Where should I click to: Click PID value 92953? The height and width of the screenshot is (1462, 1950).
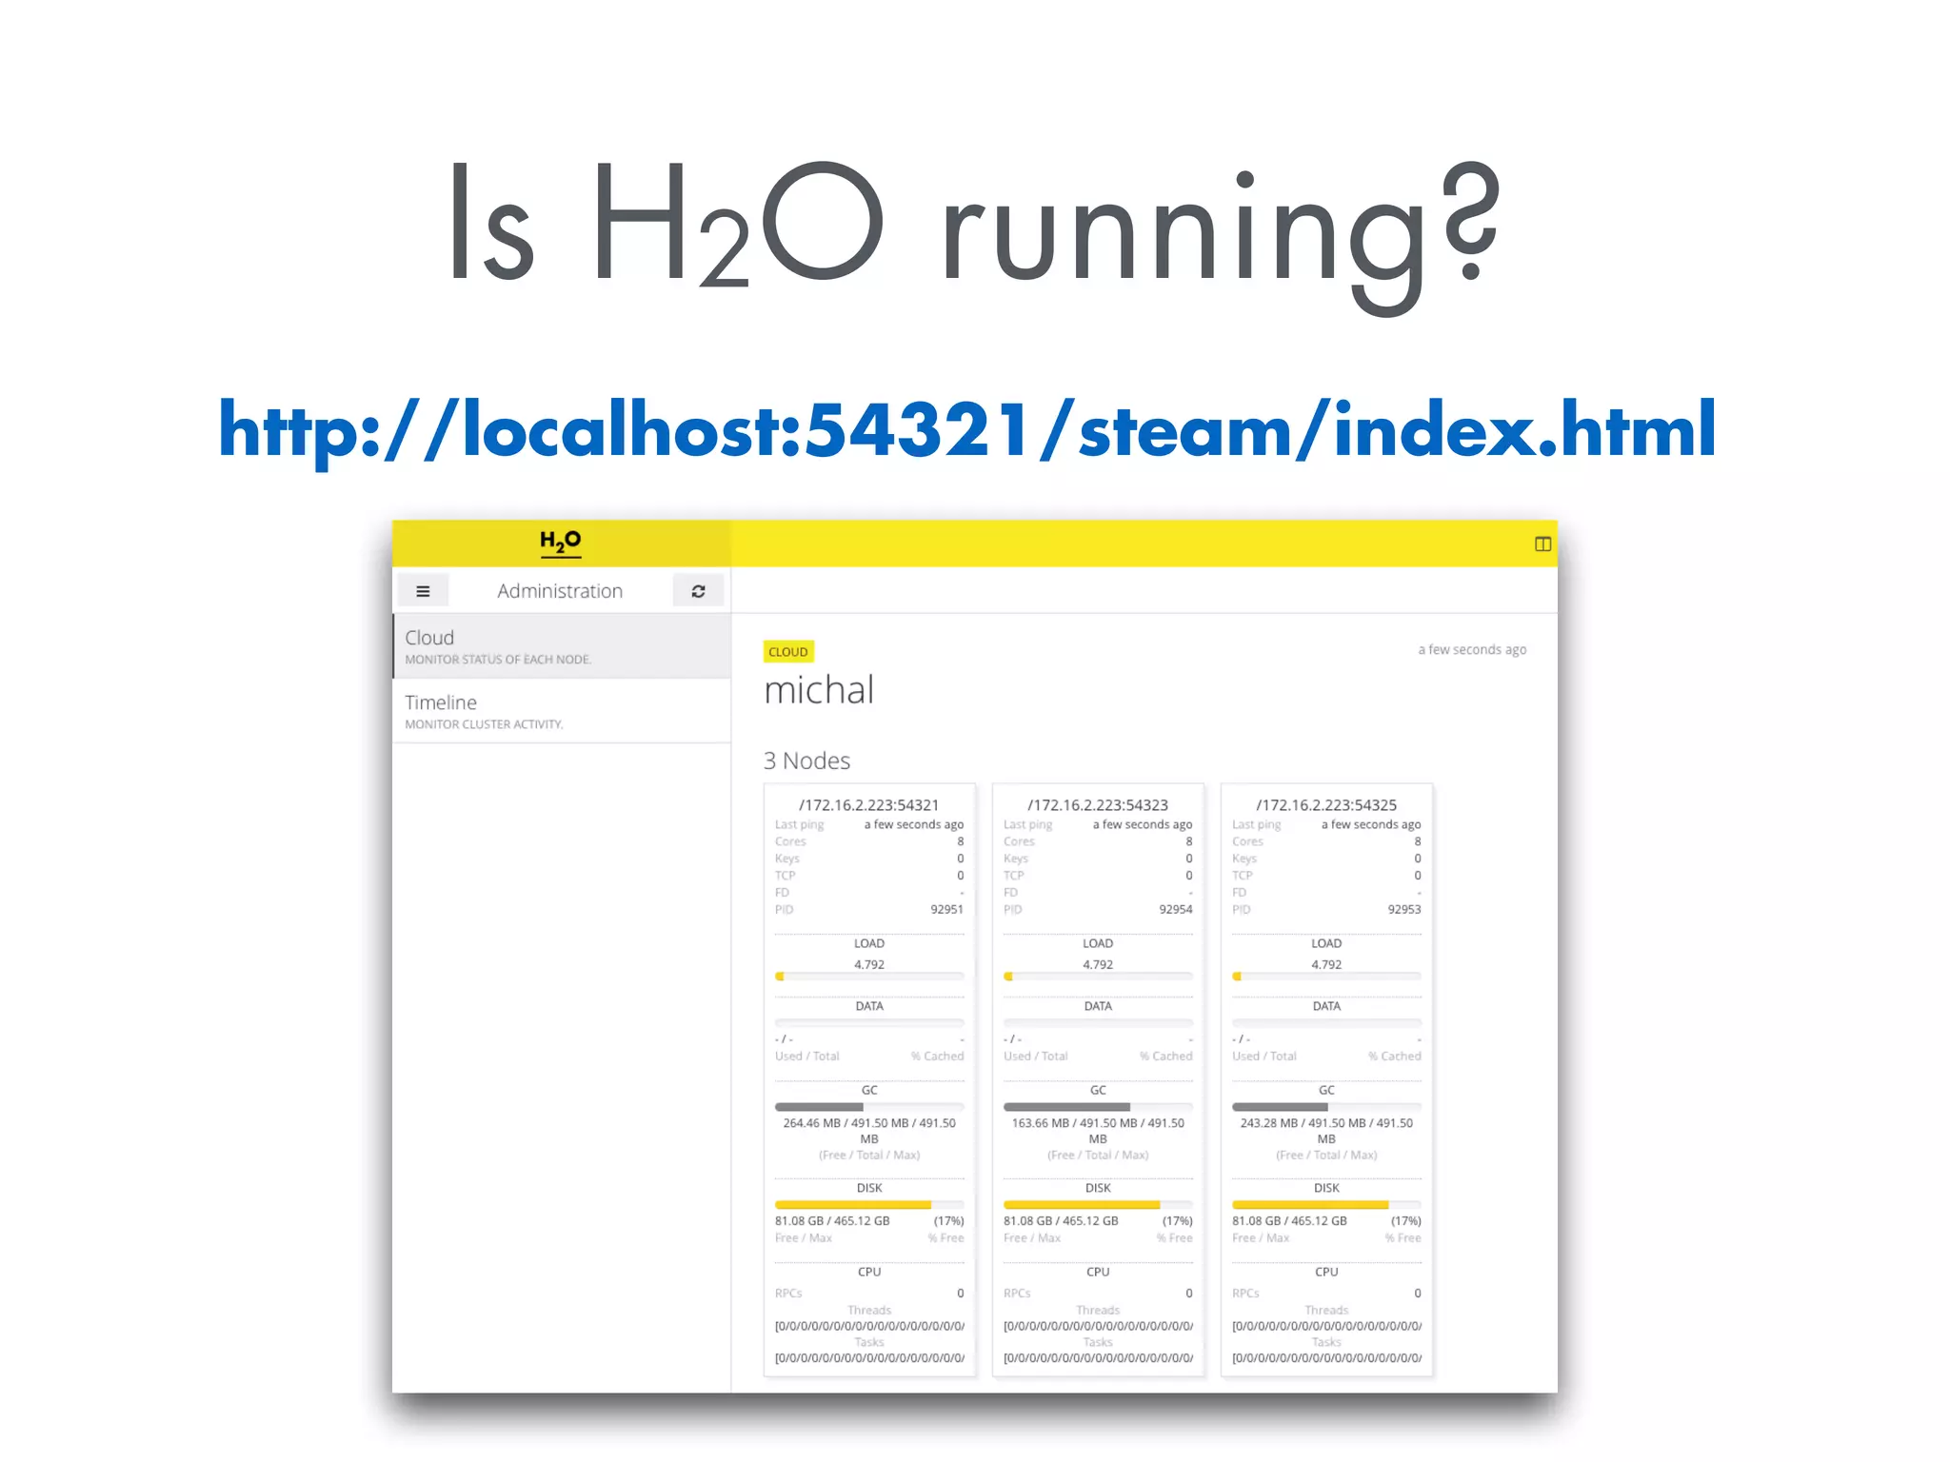(x=1403, y=910)
